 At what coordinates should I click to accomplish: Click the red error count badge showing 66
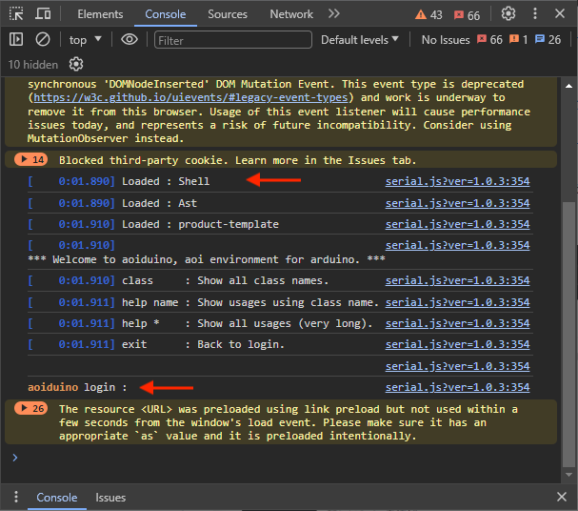tap(467, 15)
